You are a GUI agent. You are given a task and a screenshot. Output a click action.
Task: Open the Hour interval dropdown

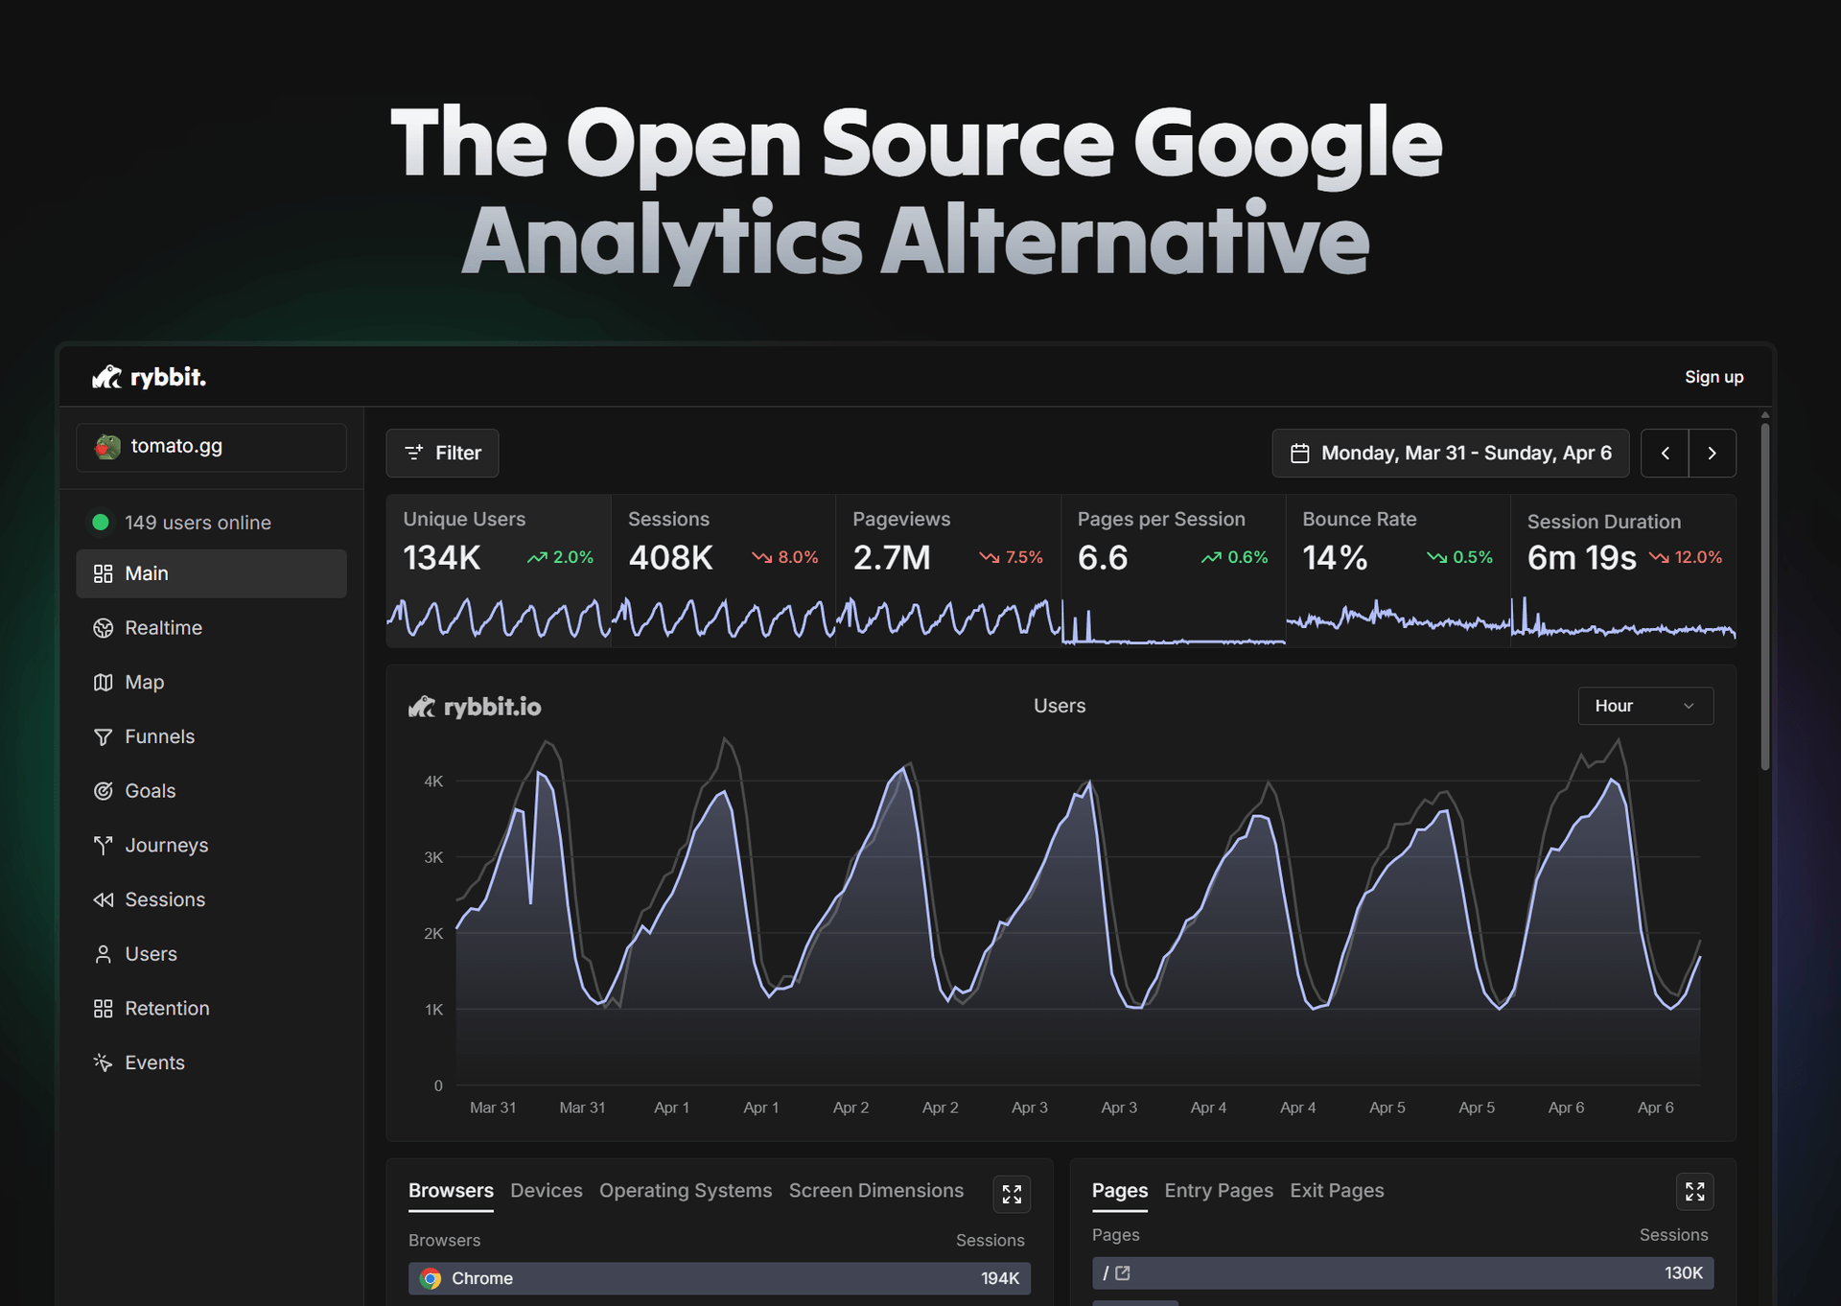pyautogui.click(x=1644, y=707)
